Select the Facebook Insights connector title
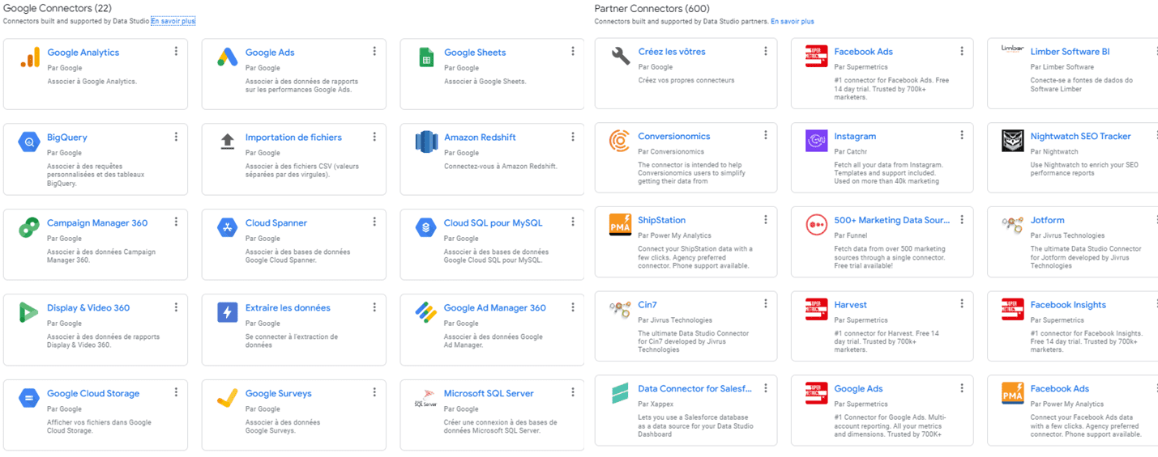The width and height of the screenshot is (1158, 457). tap(1068, 305)
